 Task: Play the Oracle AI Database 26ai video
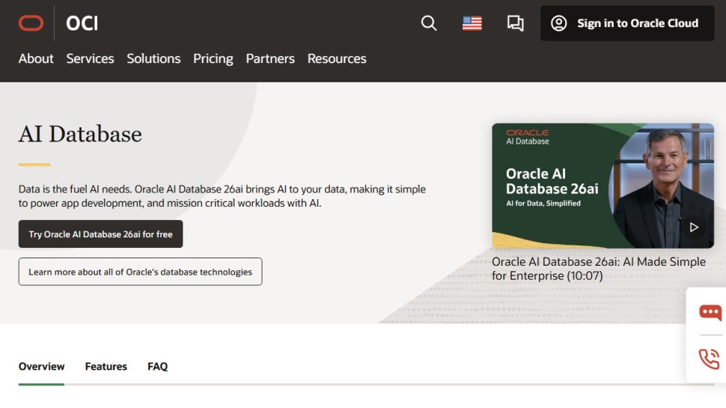point(694,228)
